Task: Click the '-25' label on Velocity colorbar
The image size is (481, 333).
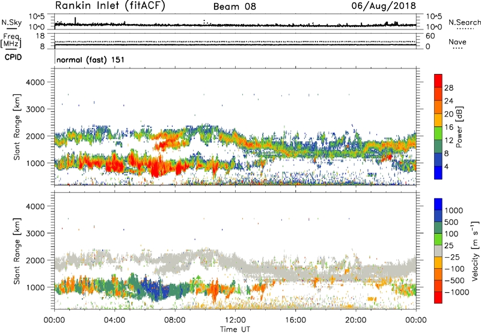Action: pyautogui.click(x=452, y=257)
